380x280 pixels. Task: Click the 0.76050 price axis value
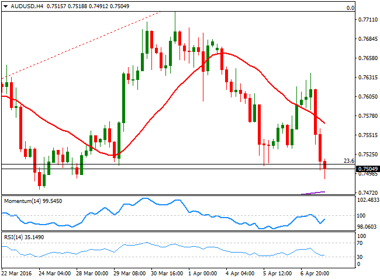coord(368,96)
